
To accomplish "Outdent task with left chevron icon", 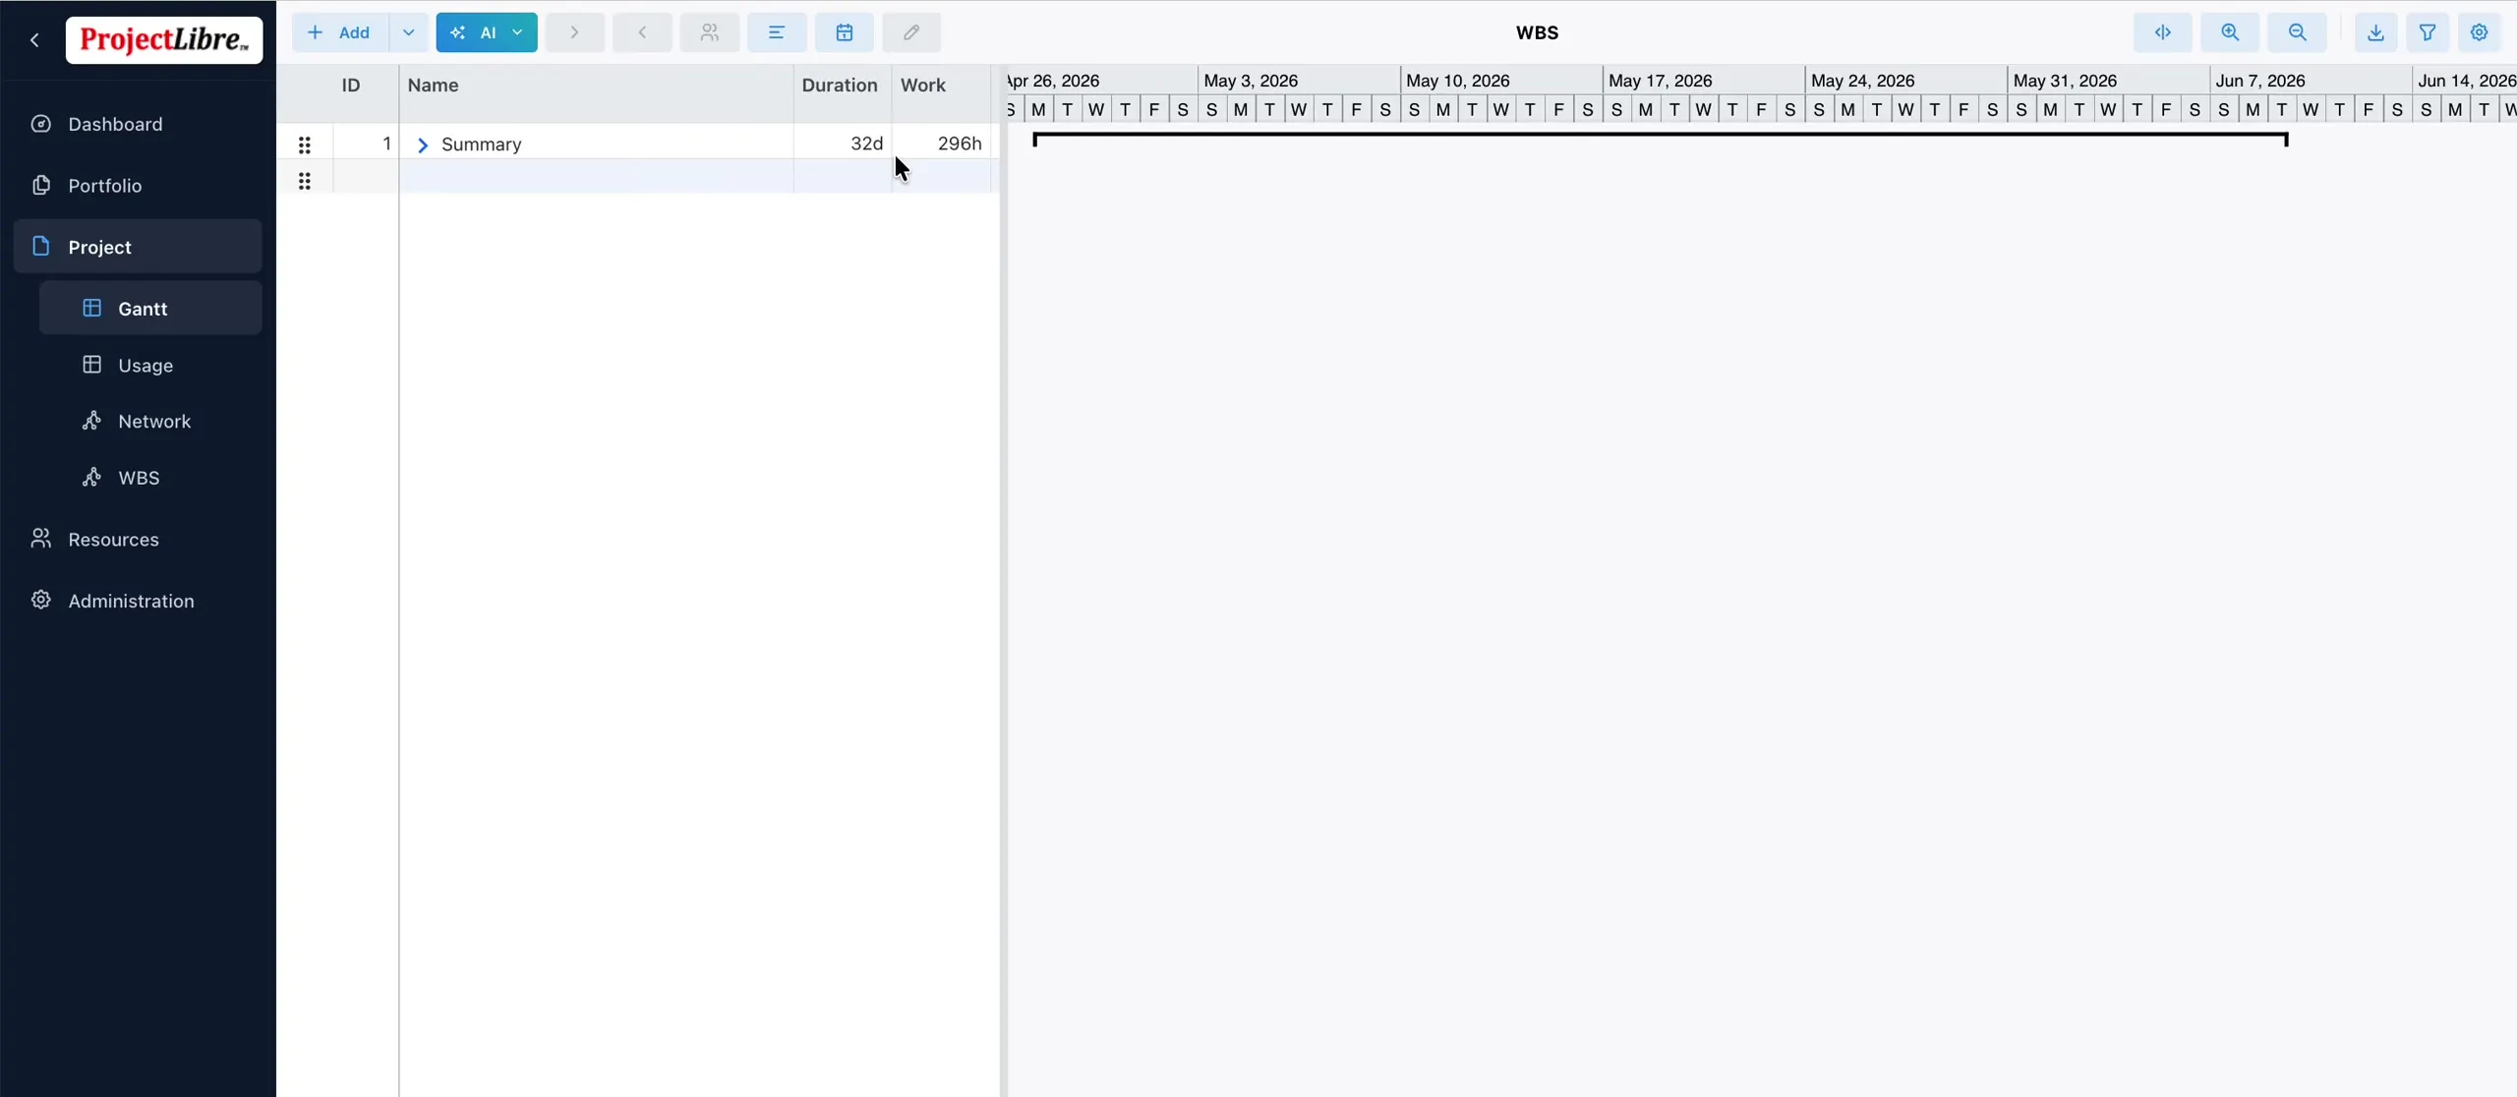I will 642,32.
